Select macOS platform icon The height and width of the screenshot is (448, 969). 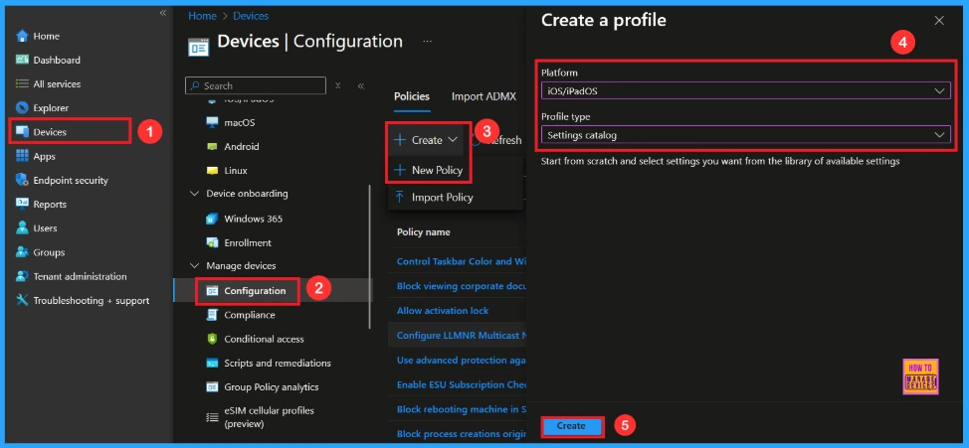[212, 122]
